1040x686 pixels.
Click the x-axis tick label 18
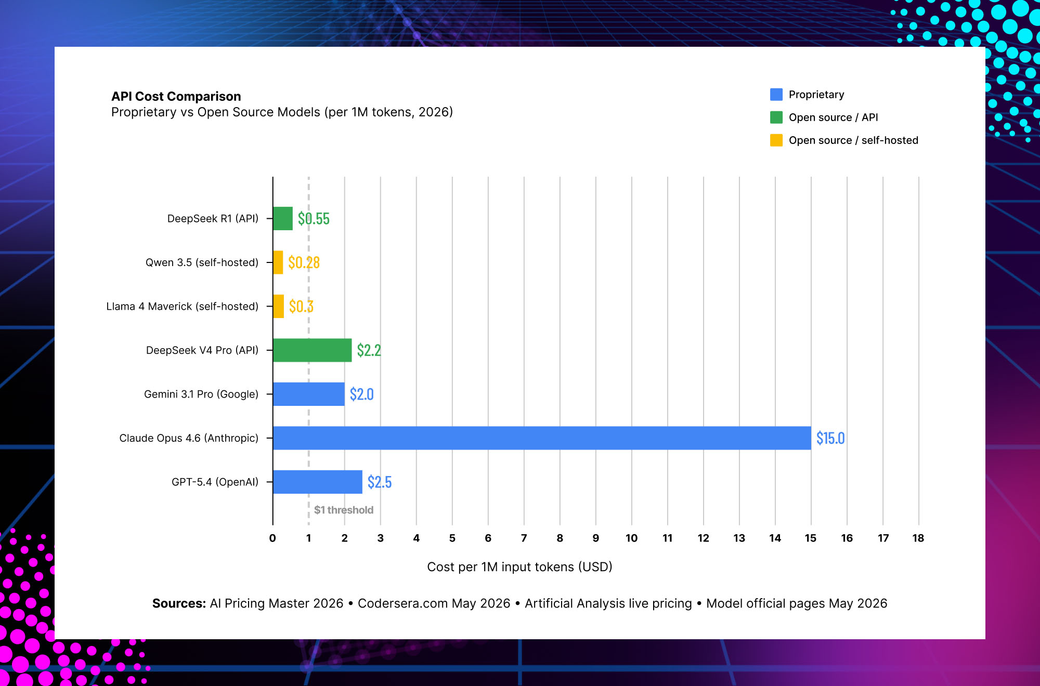(x=918, y=538)
